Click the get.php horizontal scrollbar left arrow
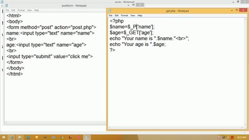Viewport: 249px width, 140px height. (x=109, y=128)
